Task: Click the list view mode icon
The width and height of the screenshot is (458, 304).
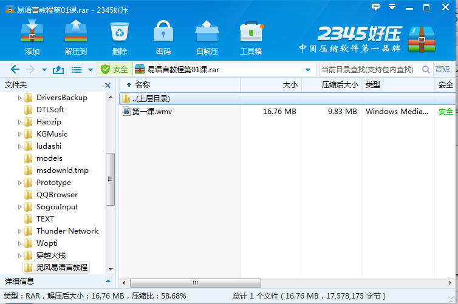Action: pyautogui.click(x=77, y=70)
